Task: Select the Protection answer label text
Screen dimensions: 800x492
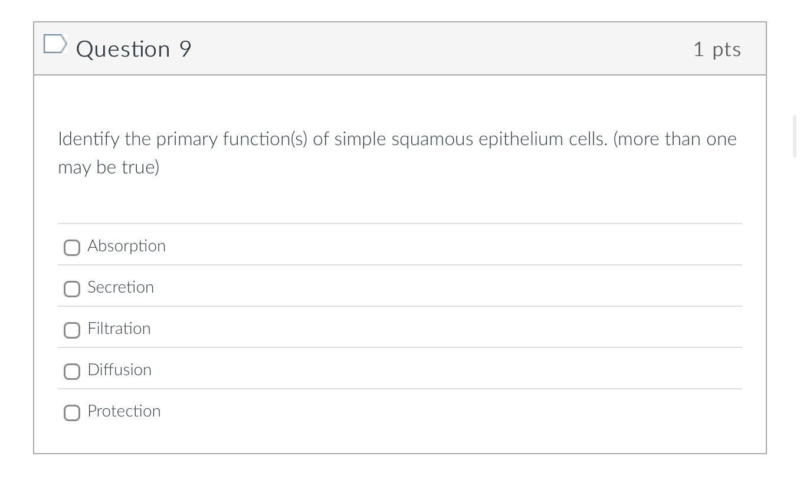Action: pos(124,411)
